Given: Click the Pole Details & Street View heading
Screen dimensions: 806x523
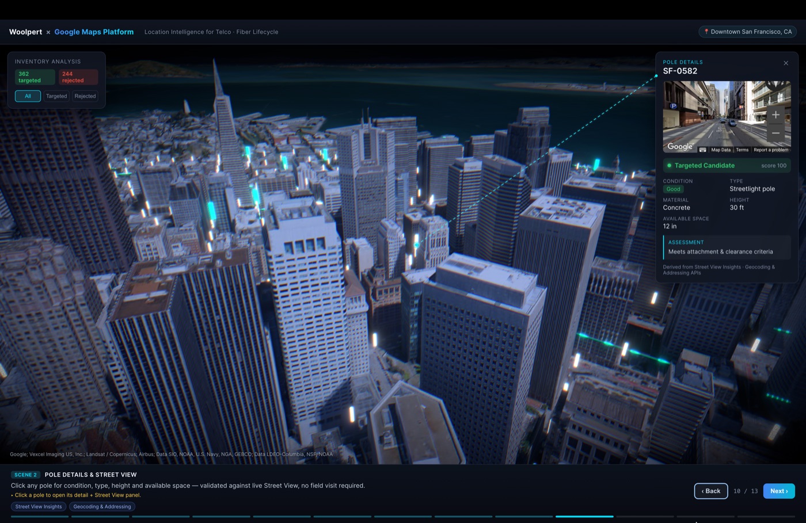Looking at the screenshot, I should click(91, 475).
